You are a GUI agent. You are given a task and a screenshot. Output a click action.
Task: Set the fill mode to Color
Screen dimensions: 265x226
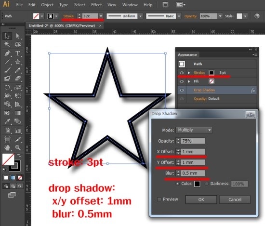pos(6,178)
